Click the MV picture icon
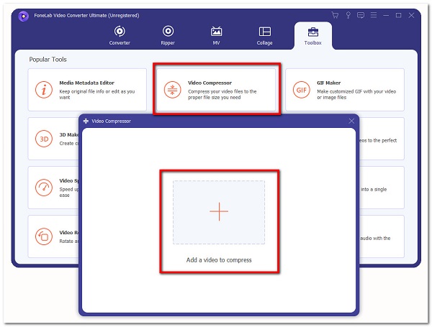 pos(216,32)
